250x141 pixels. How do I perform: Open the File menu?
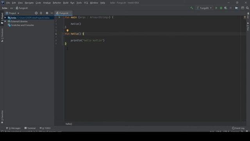[x=8, y=3]
